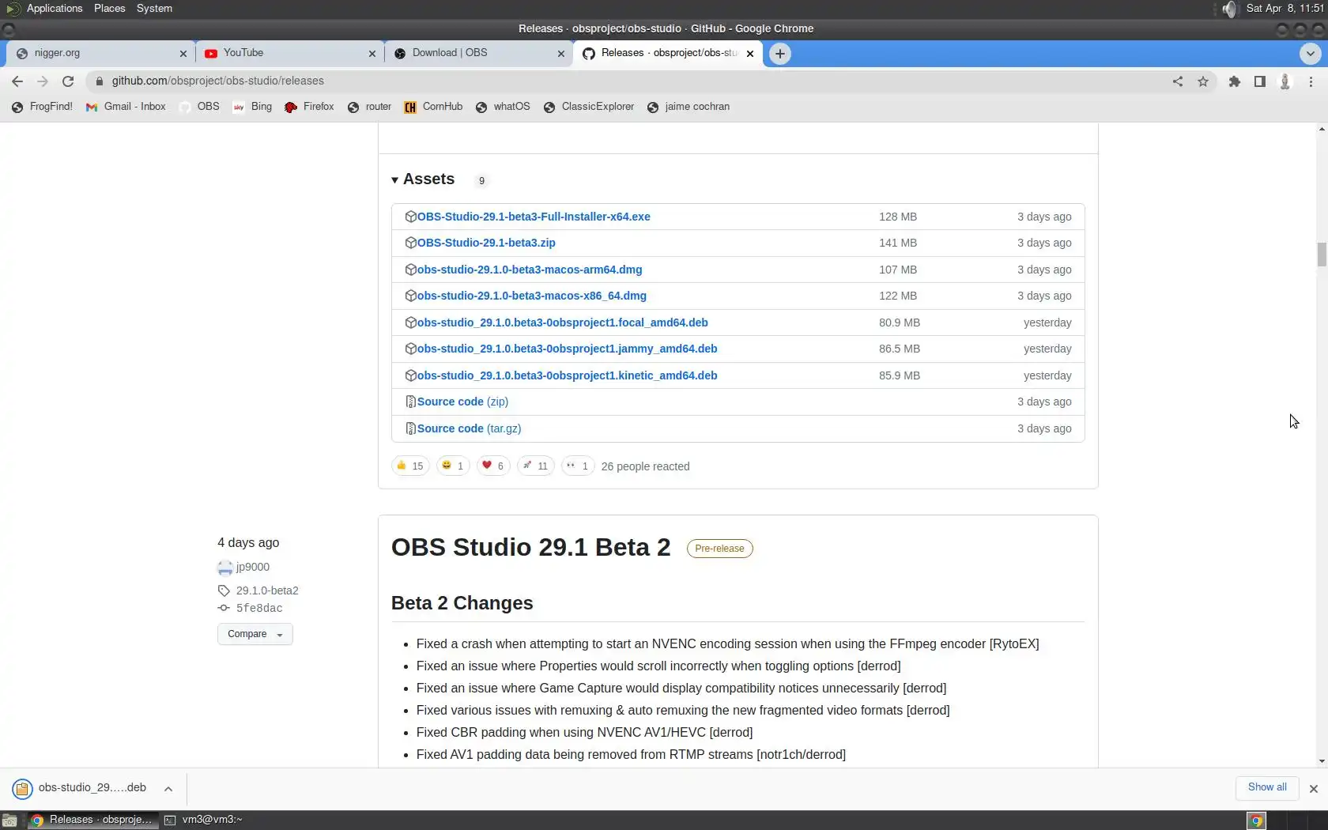React with the heart emoji

click(493, 466)
